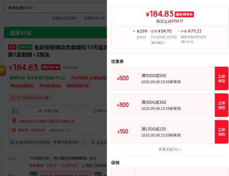Viewport: 229px width, 176px height.
Task: Click the crossed-out ¥299.00 original price
Action: pos(70,68)
